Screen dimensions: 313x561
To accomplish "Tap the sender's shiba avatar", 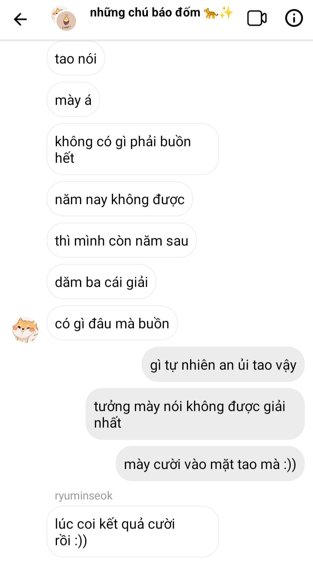I will pyautogui.click(x=25, y=330).
